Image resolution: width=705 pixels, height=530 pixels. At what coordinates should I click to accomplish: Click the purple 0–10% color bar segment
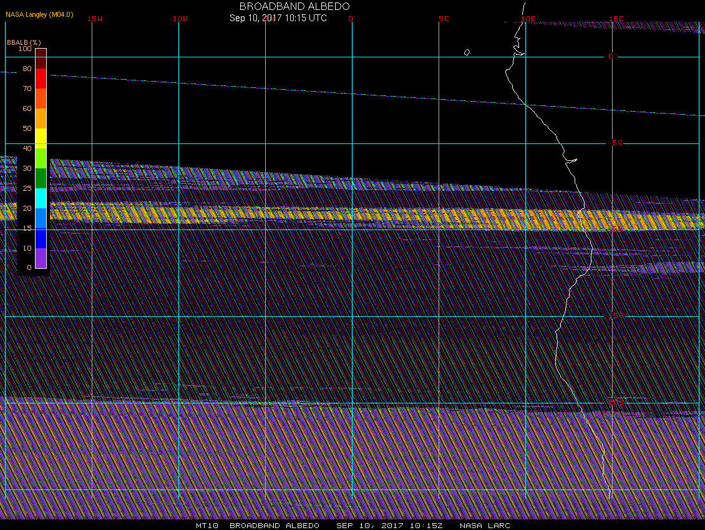click(x=41, y=258)
